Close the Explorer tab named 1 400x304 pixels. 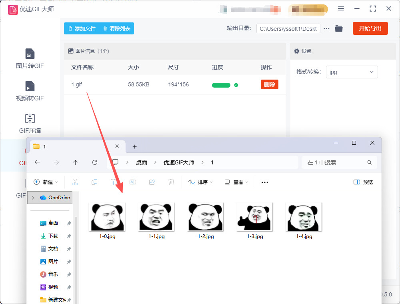(x=117, y=146)
